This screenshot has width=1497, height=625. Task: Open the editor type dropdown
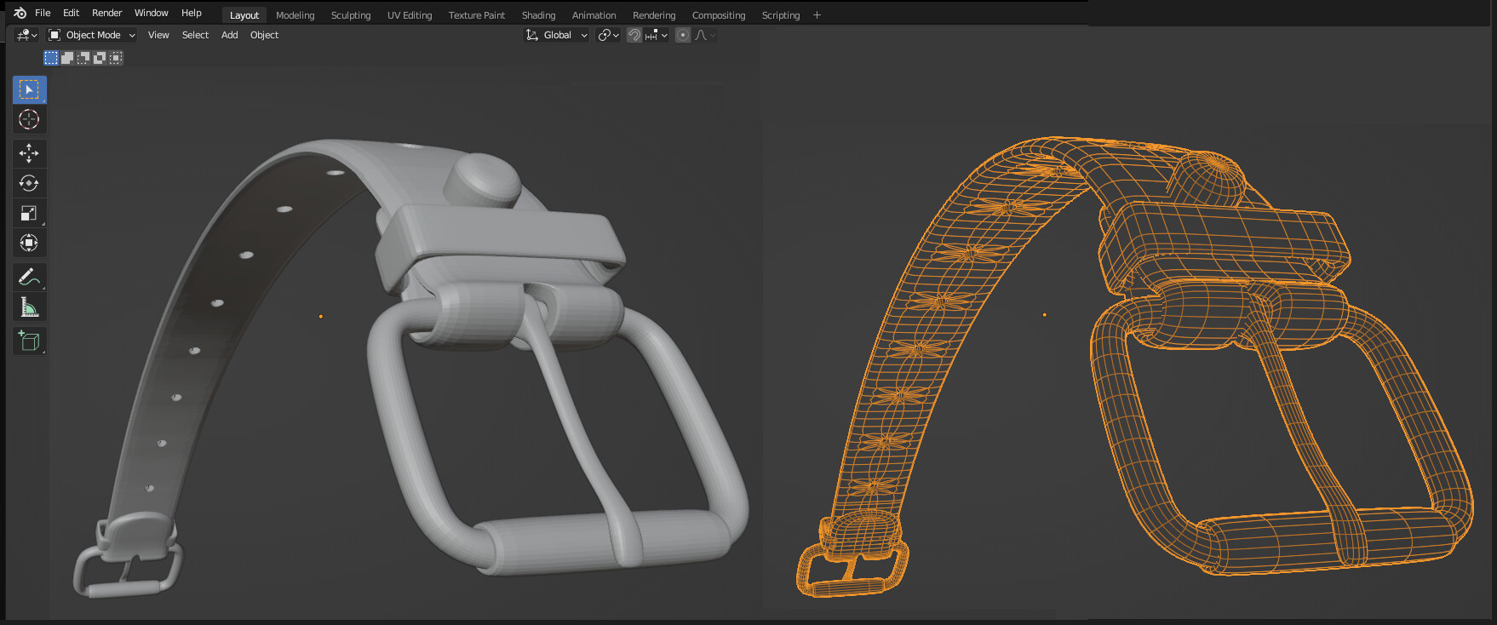[26, 35]
